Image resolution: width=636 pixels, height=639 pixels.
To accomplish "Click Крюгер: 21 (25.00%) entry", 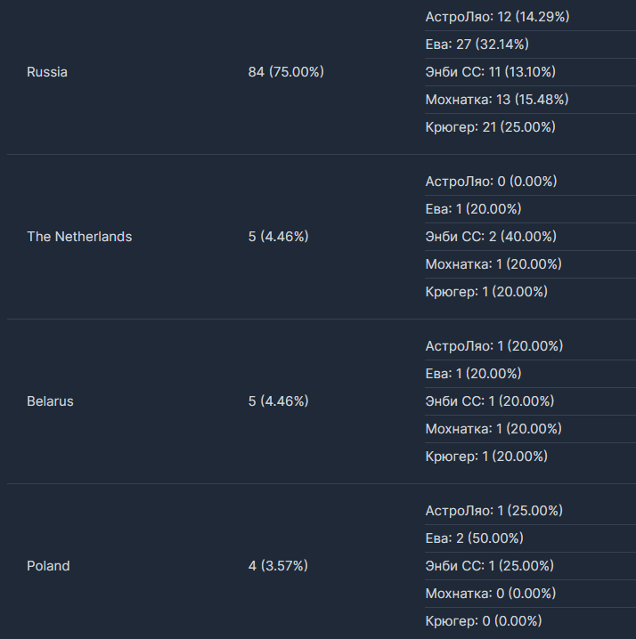I will (x=490, y=127).
